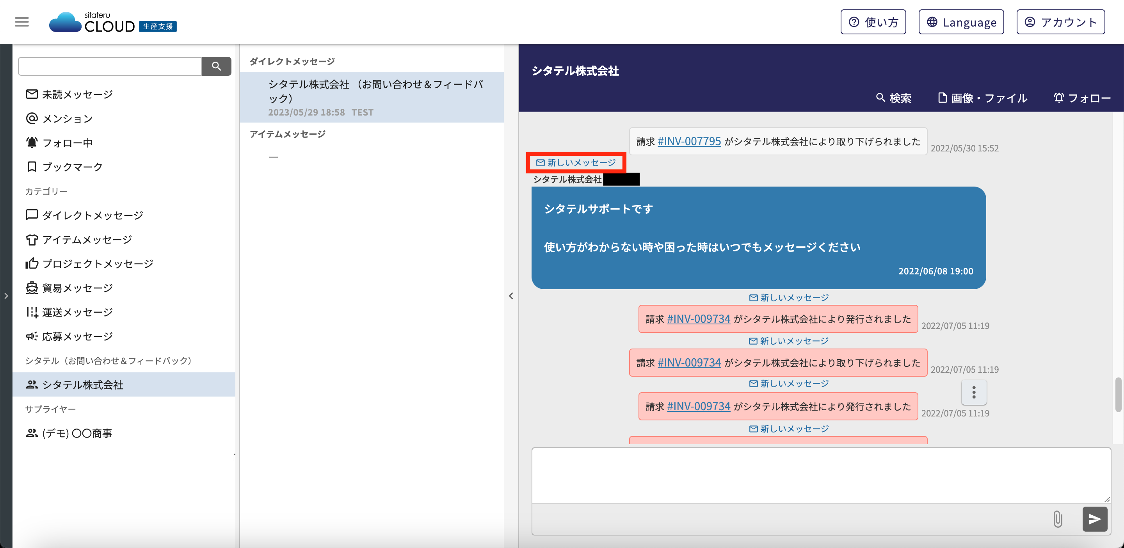Viewport: 1124px width, 548px height.
Task: Show フォロー中 followed threads
Action: coord(124,143)
